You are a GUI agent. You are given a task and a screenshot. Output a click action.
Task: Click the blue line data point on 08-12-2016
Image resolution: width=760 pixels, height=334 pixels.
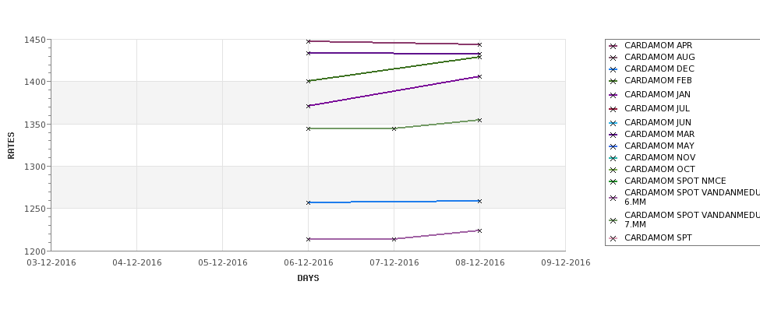[x=479, y=201]
